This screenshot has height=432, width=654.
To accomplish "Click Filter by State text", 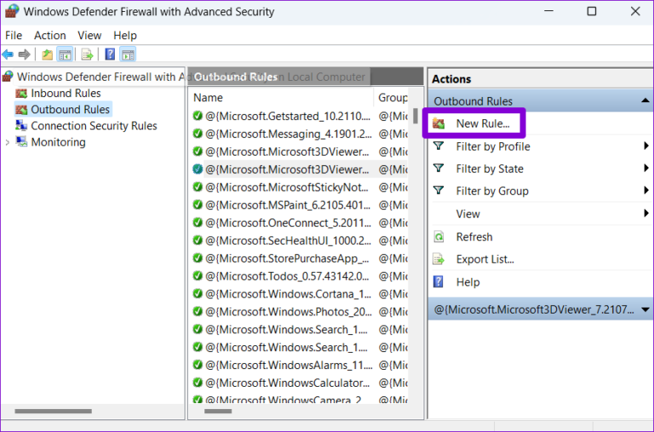I will coord(490,169).
